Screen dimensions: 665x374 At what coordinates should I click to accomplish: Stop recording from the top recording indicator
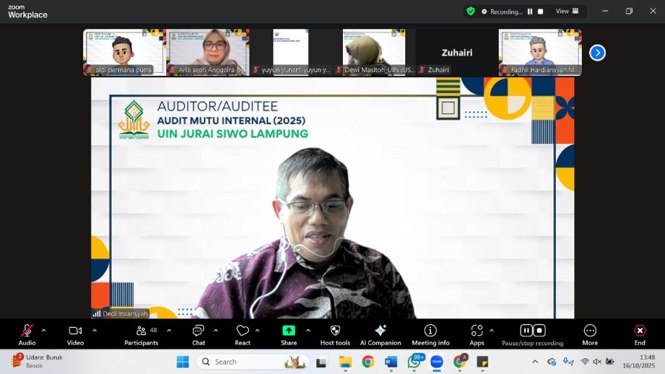[540, 12]
